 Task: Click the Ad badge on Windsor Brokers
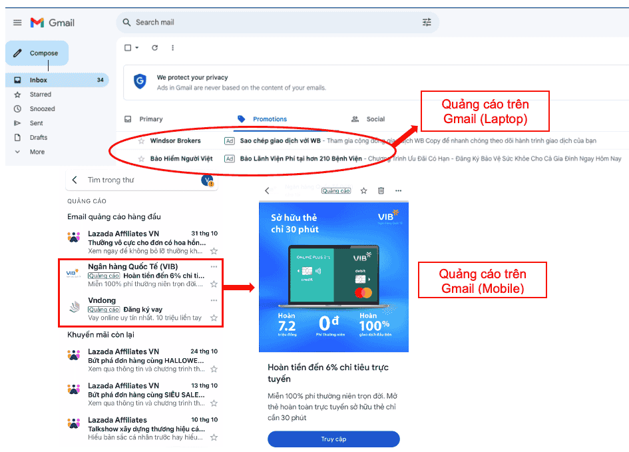230,140
